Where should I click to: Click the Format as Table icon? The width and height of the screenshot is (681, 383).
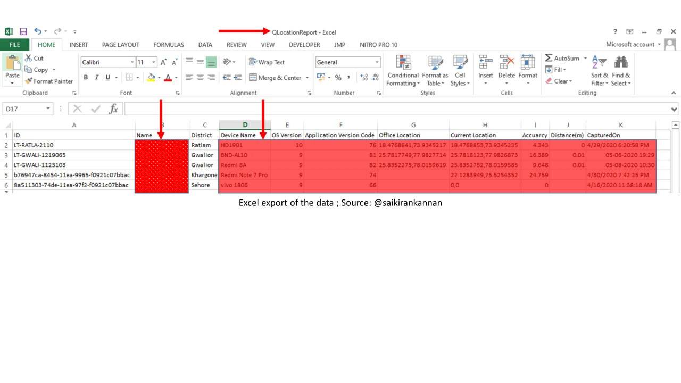tap(435, 64)
